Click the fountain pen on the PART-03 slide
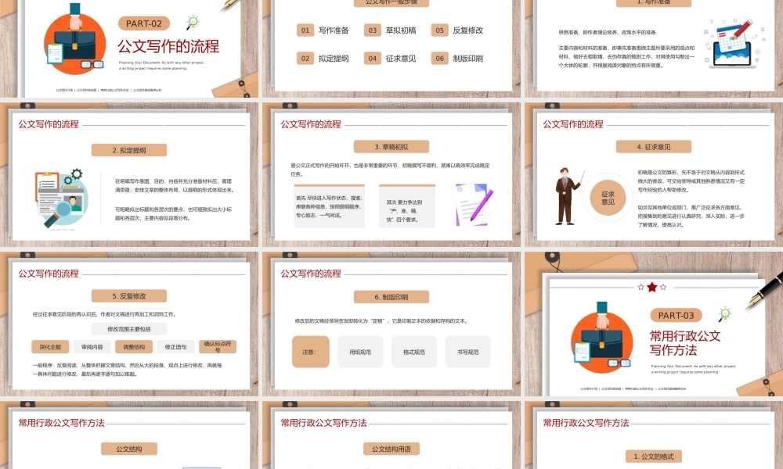The width and height of the screenshot is (783, 469). point(763,291)
